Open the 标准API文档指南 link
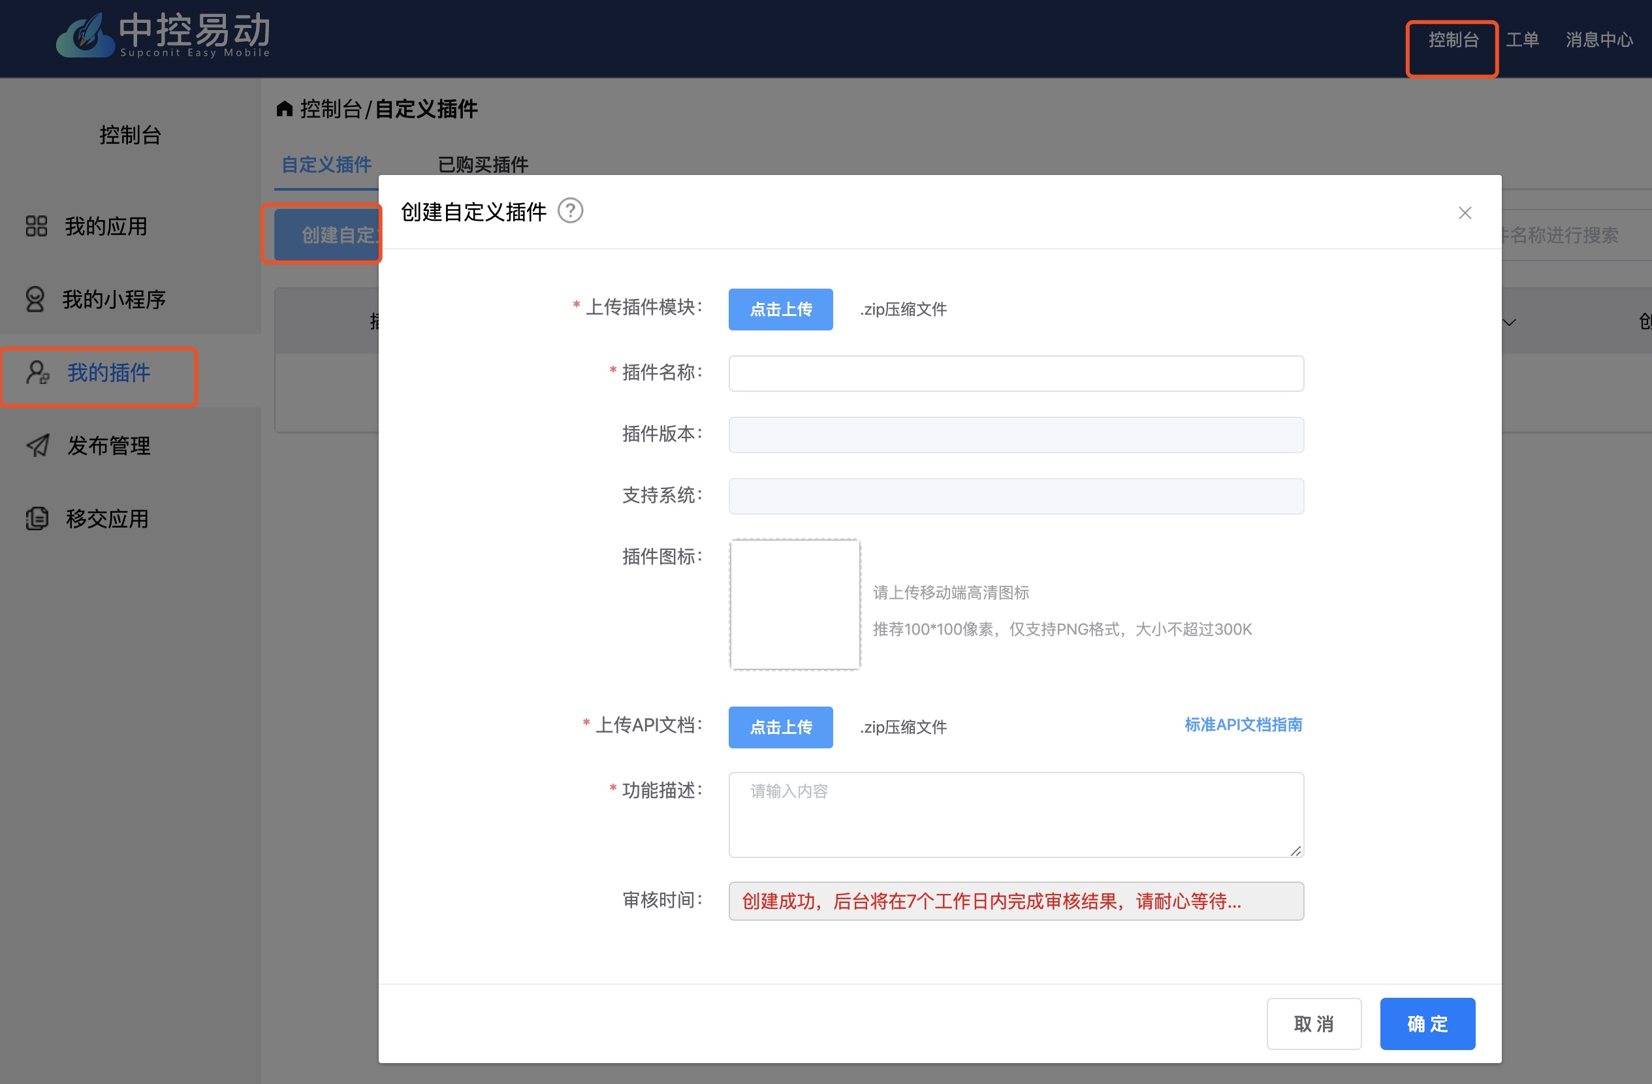Viewport: 1652px width, 1084px height. (x=1243, y=725)
